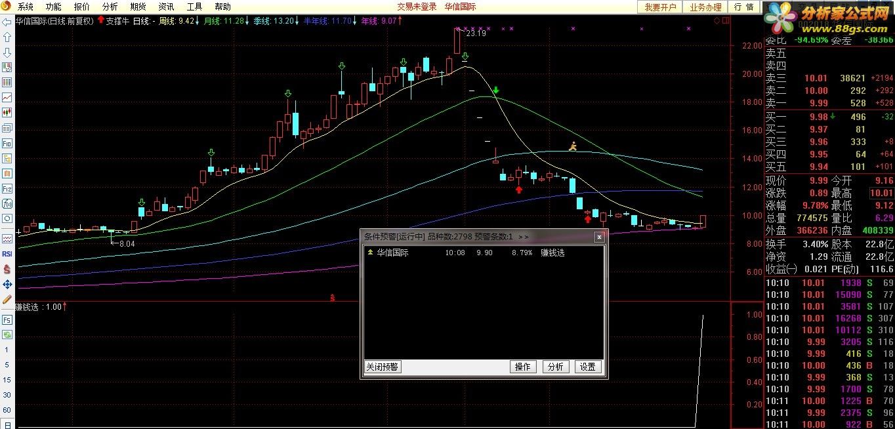Go to previous stock with up arrow
Screen dimensions: 895x429
pyautogui.click(x=7, y=37)
